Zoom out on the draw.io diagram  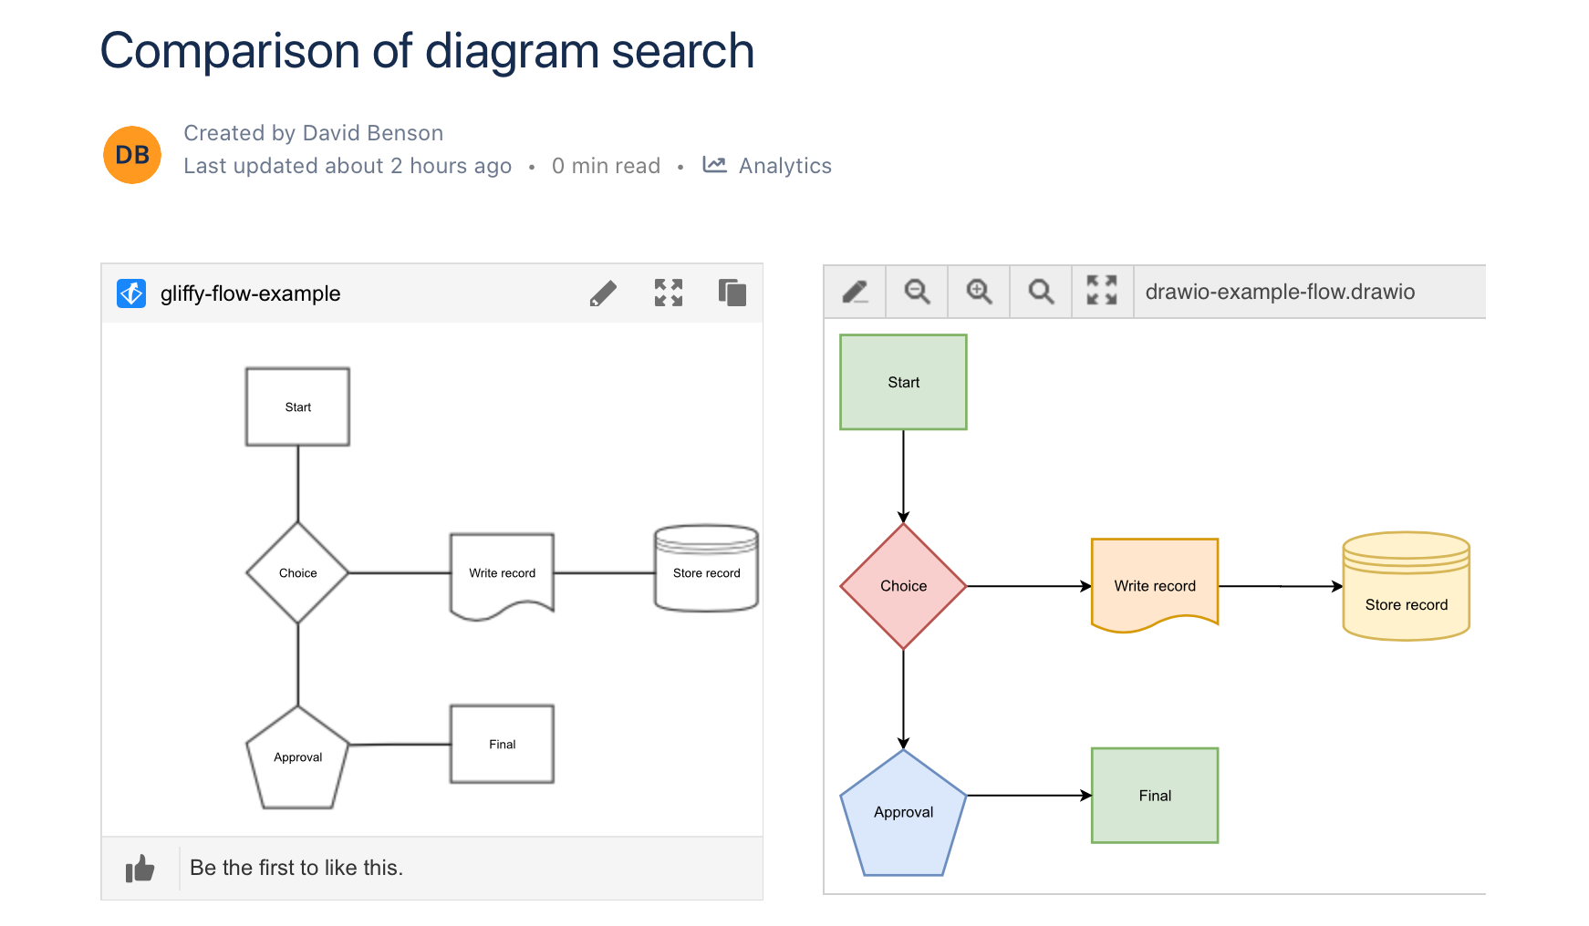[x=917, y=292]
